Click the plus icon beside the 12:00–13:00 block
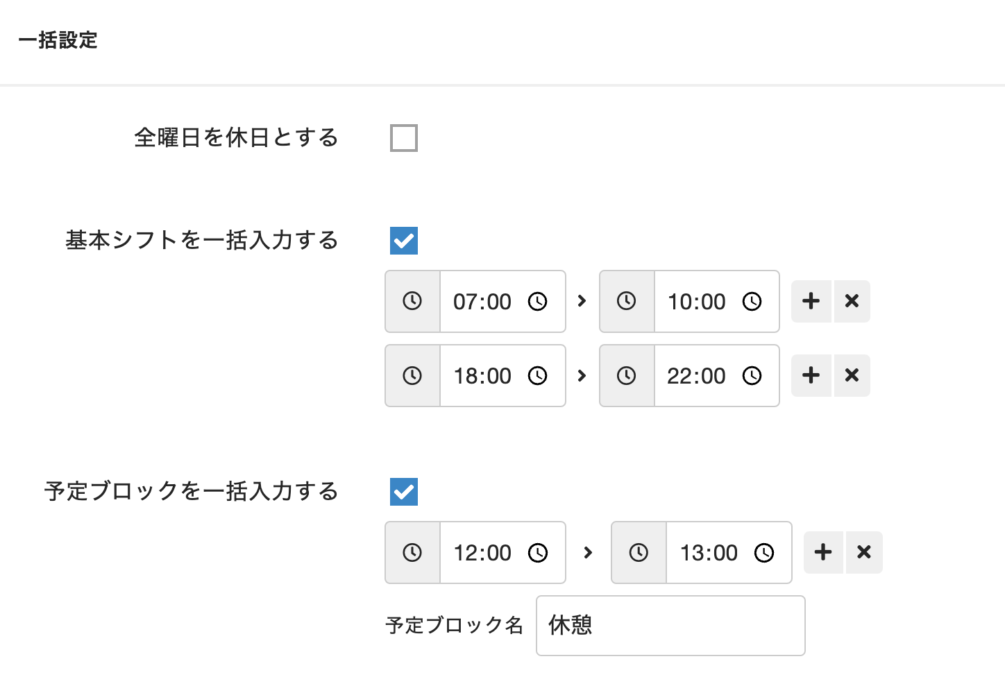The height and width of the screenshot is (677, 1005). tap(823, 552)
